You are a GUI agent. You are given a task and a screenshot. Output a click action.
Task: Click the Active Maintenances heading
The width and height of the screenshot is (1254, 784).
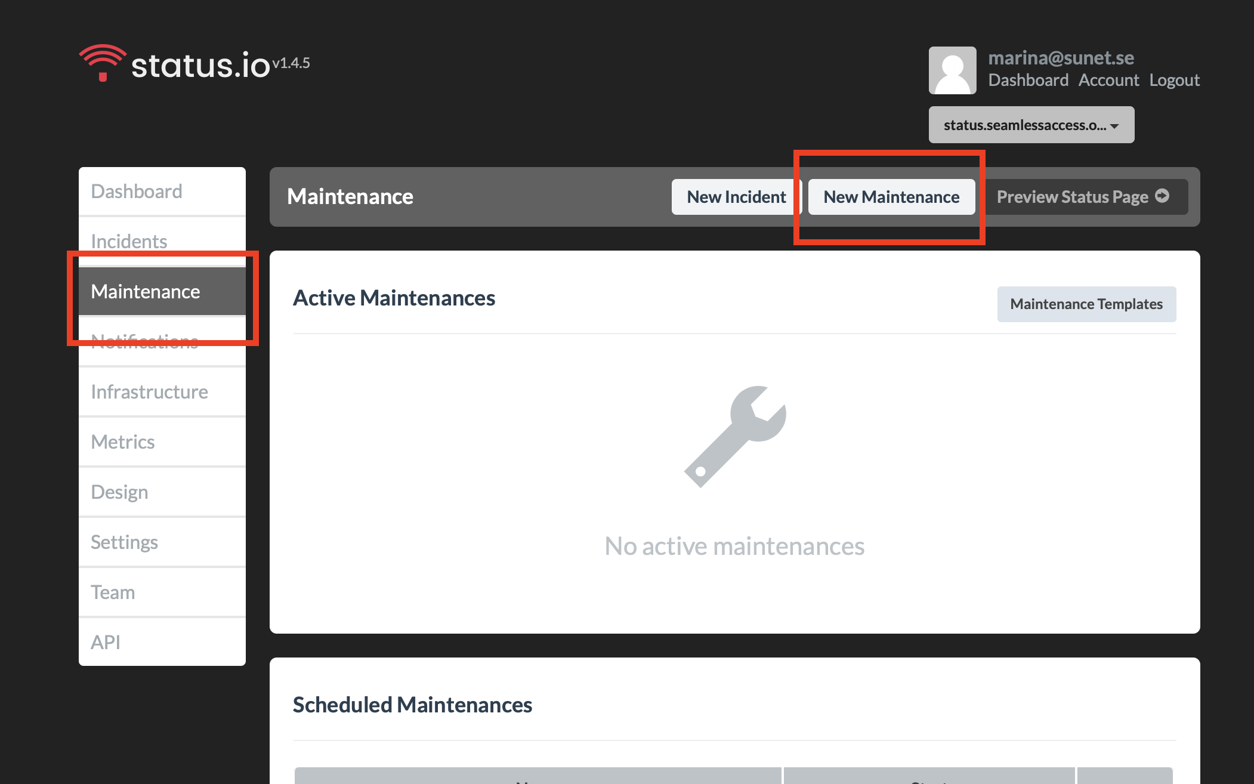394,298
